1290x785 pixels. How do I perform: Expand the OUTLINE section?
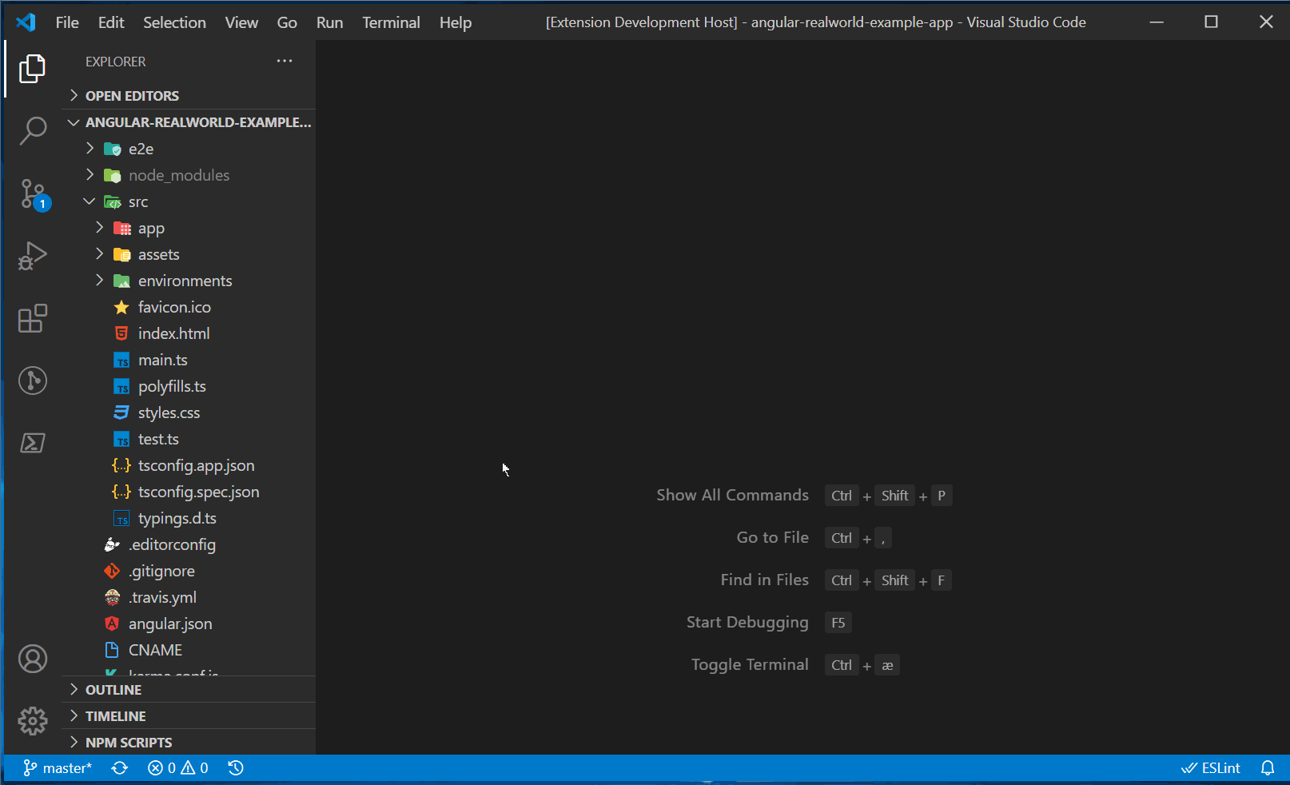[x=189, y=690]
